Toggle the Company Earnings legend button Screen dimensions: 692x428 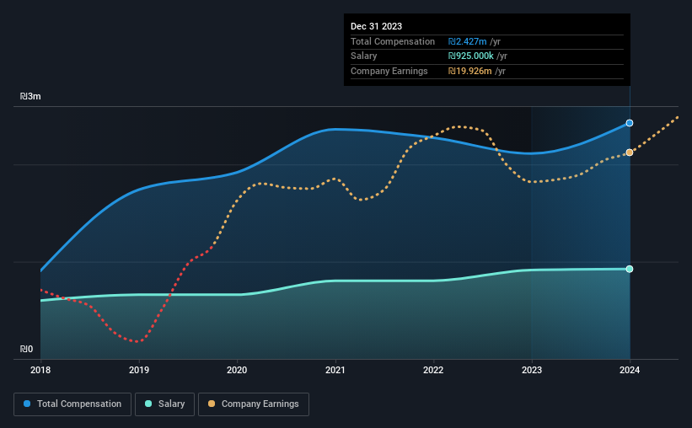[254, 404]
